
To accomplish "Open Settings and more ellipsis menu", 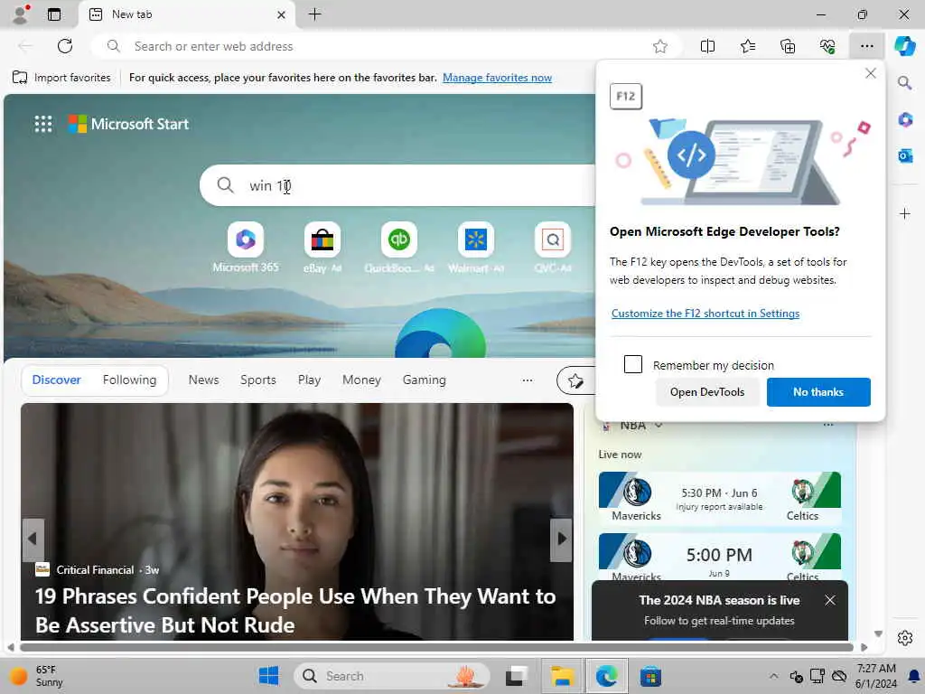I will (866, 46).
